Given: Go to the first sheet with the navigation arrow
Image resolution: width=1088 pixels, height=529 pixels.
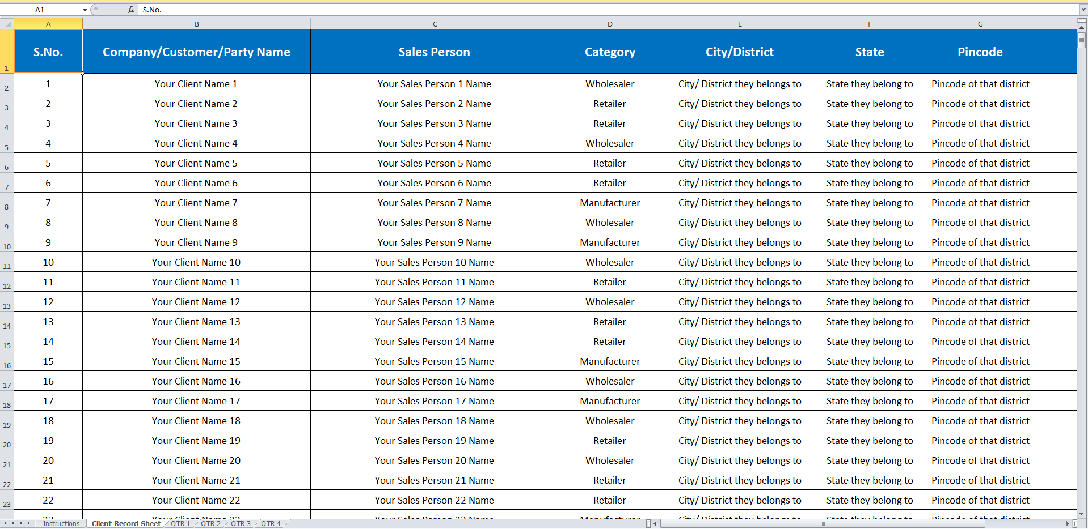Looking at the screenshot, I should point(5,523).
